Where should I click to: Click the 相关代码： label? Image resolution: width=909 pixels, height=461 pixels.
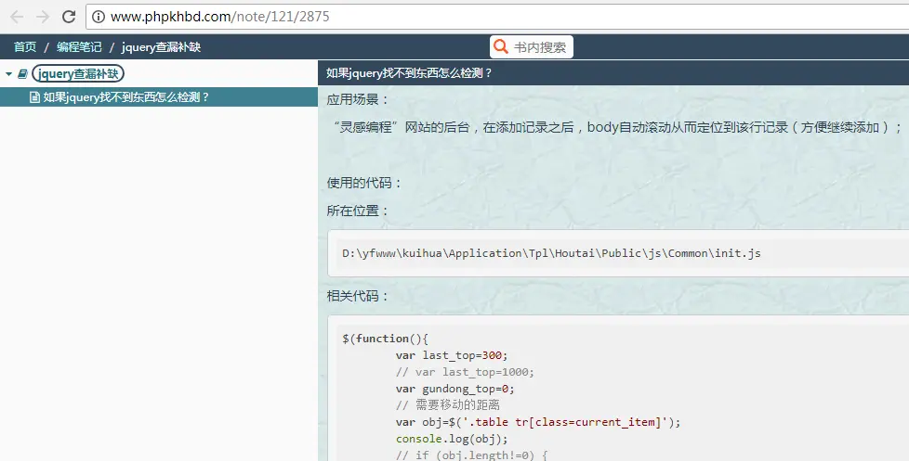(x=358, y=296)
